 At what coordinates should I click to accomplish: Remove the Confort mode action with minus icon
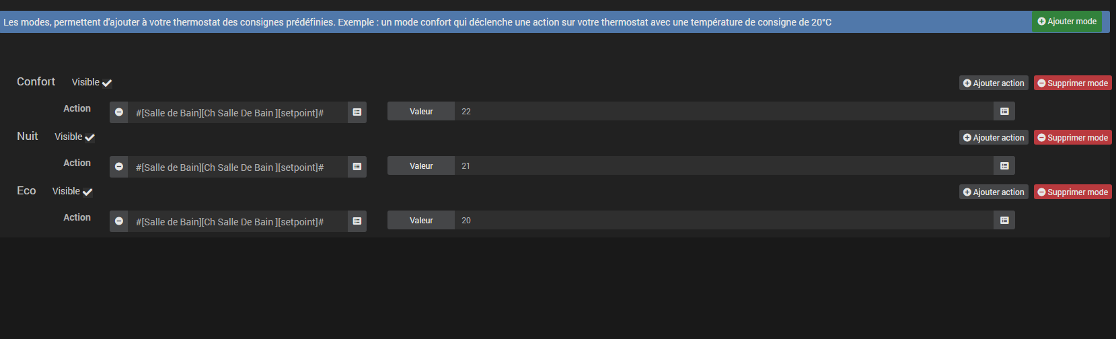pyautogui.click(x=119, y=112)
